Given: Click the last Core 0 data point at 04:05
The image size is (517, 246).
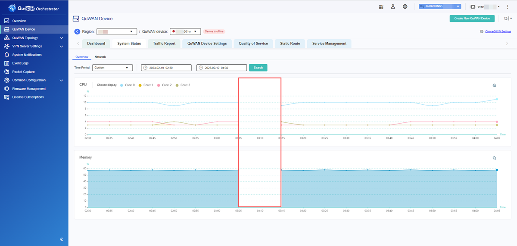Looking at the screenshot, I should (x=497, y=99).
